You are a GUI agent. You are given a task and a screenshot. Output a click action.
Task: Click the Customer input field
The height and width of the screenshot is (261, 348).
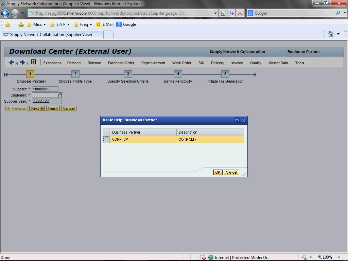pos(45,95)
